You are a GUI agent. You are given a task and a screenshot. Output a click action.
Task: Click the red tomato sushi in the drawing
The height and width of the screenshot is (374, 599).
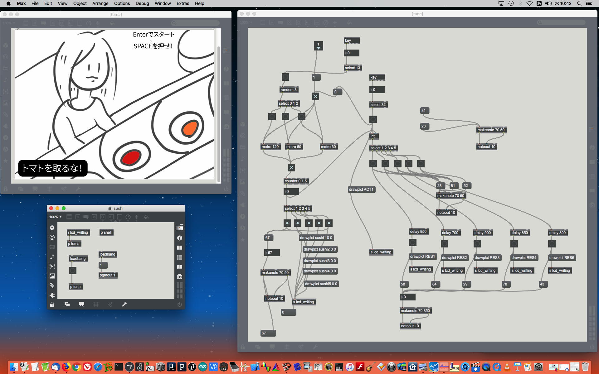click(x=131, y=157)
